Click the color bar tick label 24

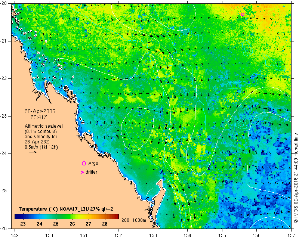point(39,224)
